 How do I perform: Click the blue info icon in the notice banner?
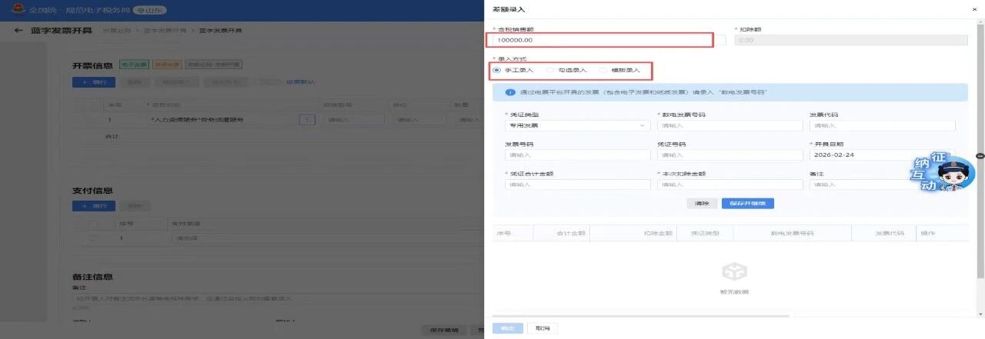coord(509,92)
